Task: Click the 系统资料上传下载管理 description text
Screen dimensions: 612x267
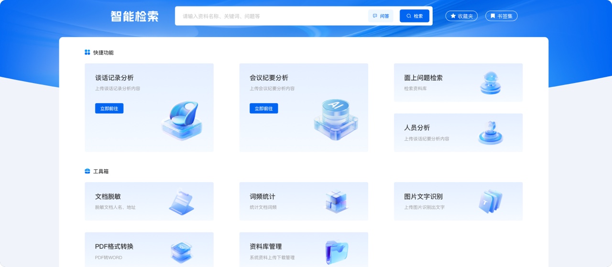Action: (272, 257)
